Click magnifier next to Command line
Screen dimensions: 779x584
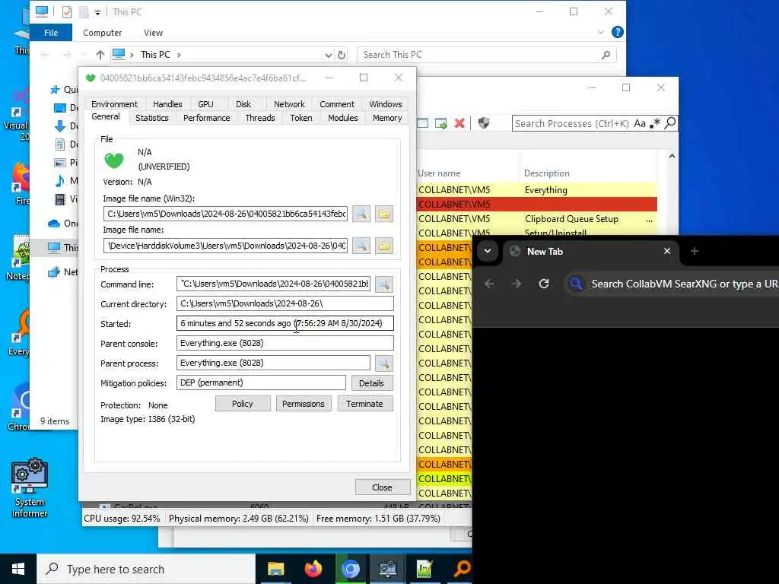[384, 284]
